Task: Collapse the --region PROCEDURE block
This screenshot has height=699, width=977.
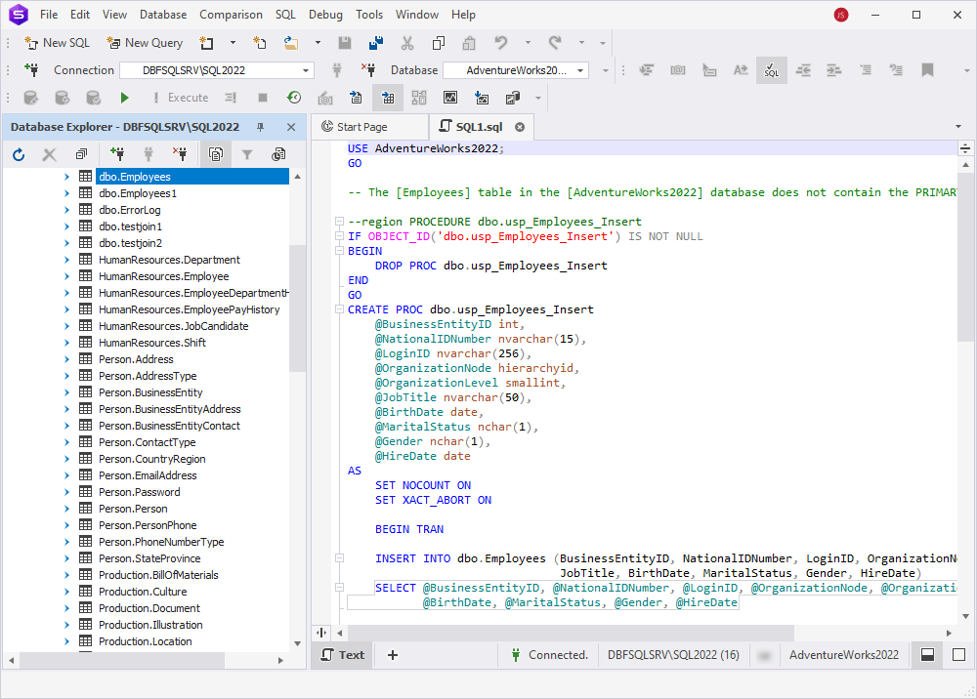Action: (340, 222)
